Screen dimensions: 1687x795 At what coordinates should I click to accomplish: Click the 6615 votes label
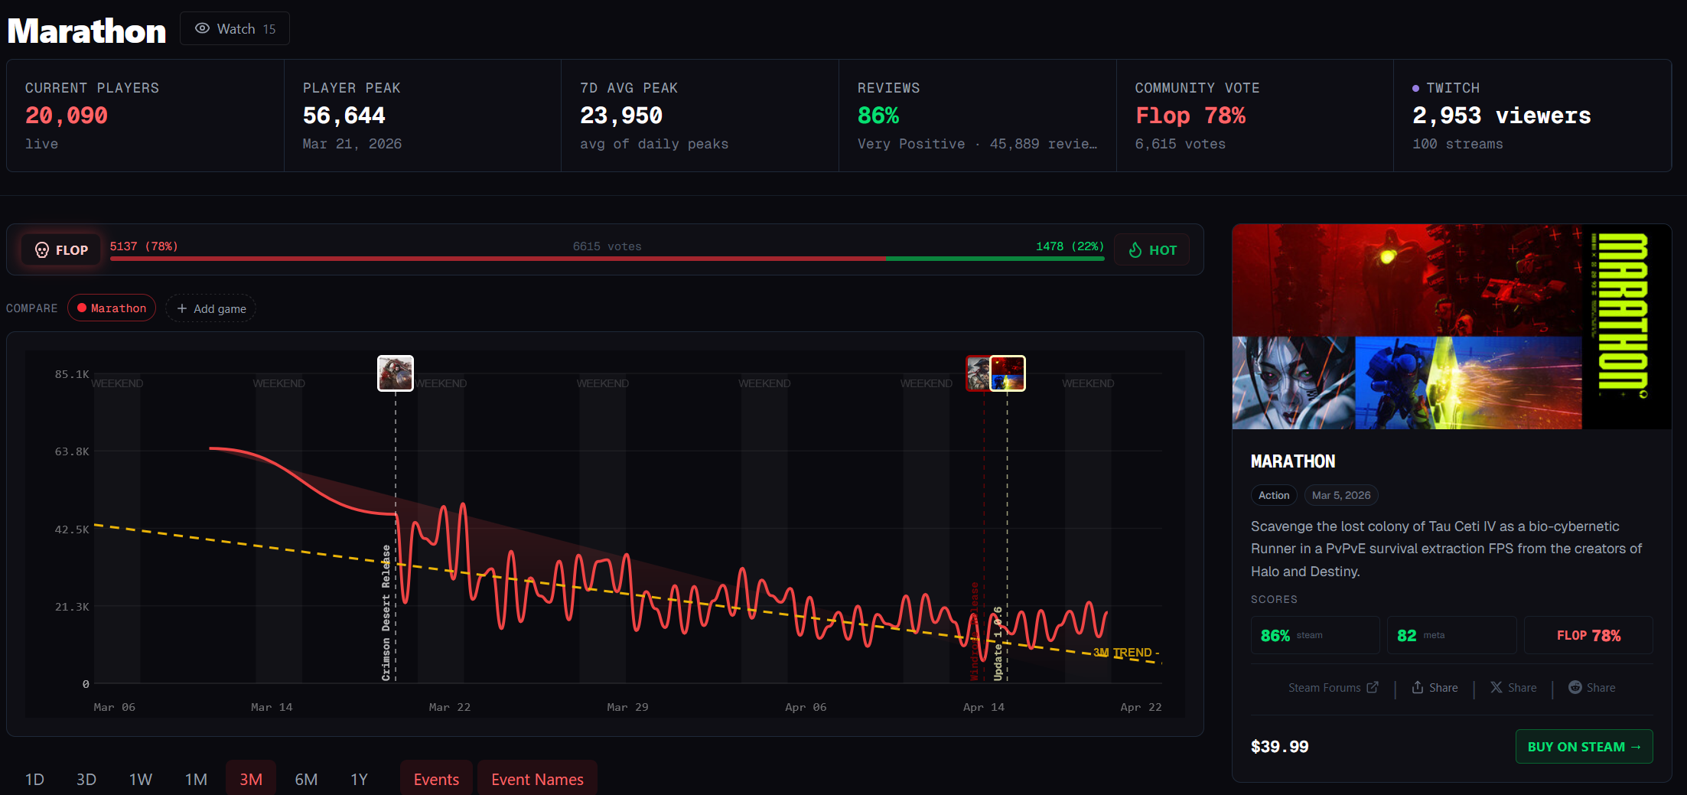tap(607, 246)
